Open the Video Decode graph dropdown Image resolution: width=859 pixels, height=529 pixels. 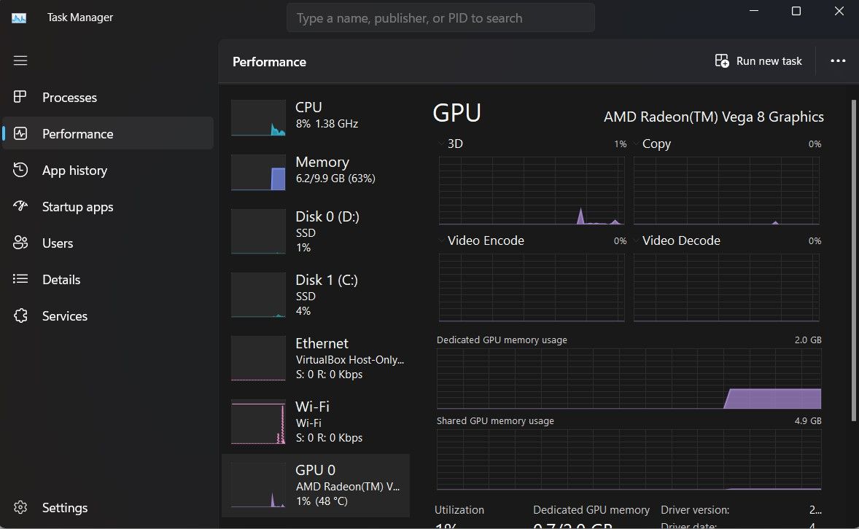[635, 240]
